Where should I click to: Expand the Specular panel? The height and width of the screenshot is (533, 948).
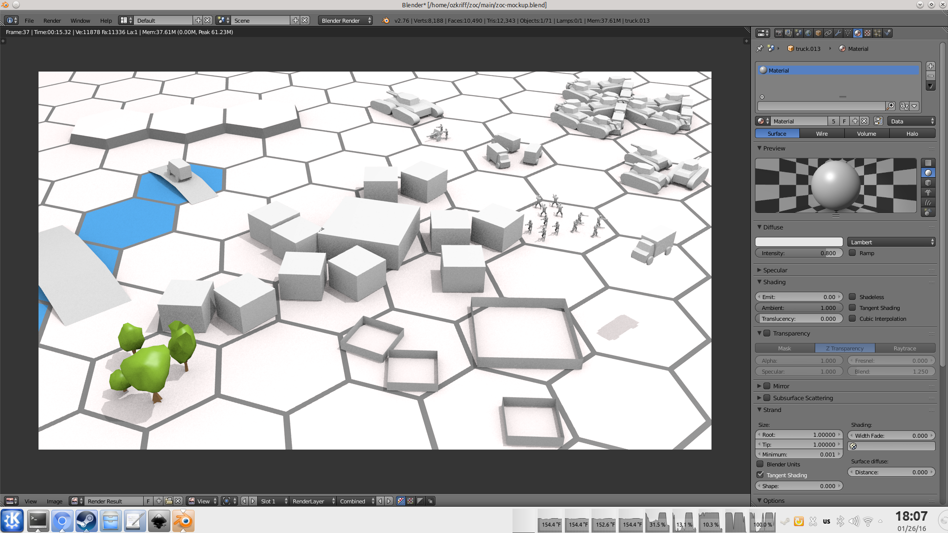[775, 270]
